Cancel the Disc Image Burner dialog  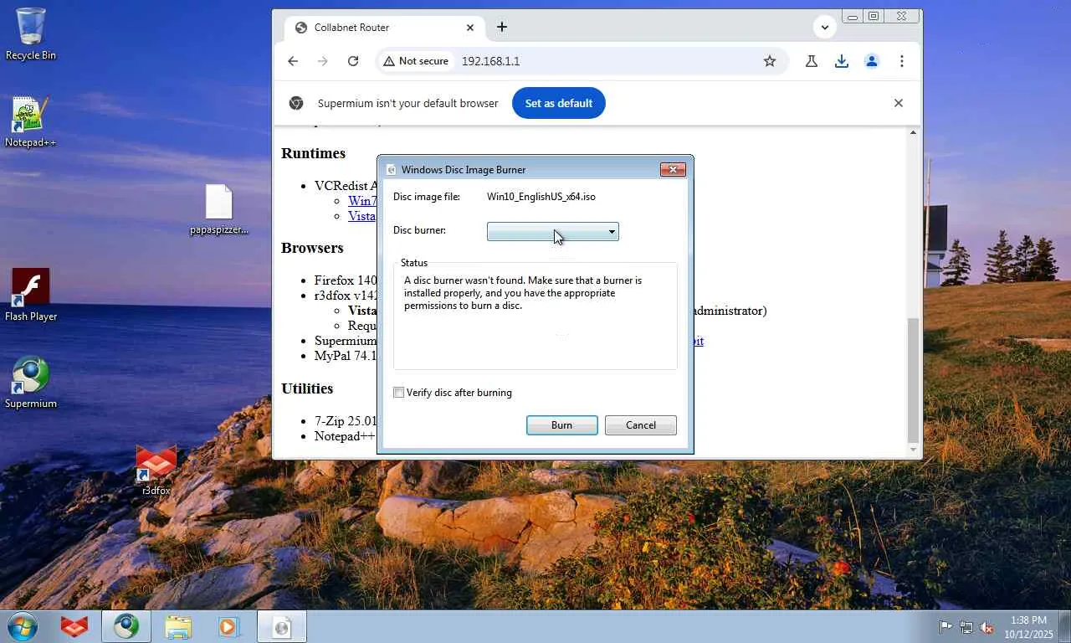click(x=641, y=425)
